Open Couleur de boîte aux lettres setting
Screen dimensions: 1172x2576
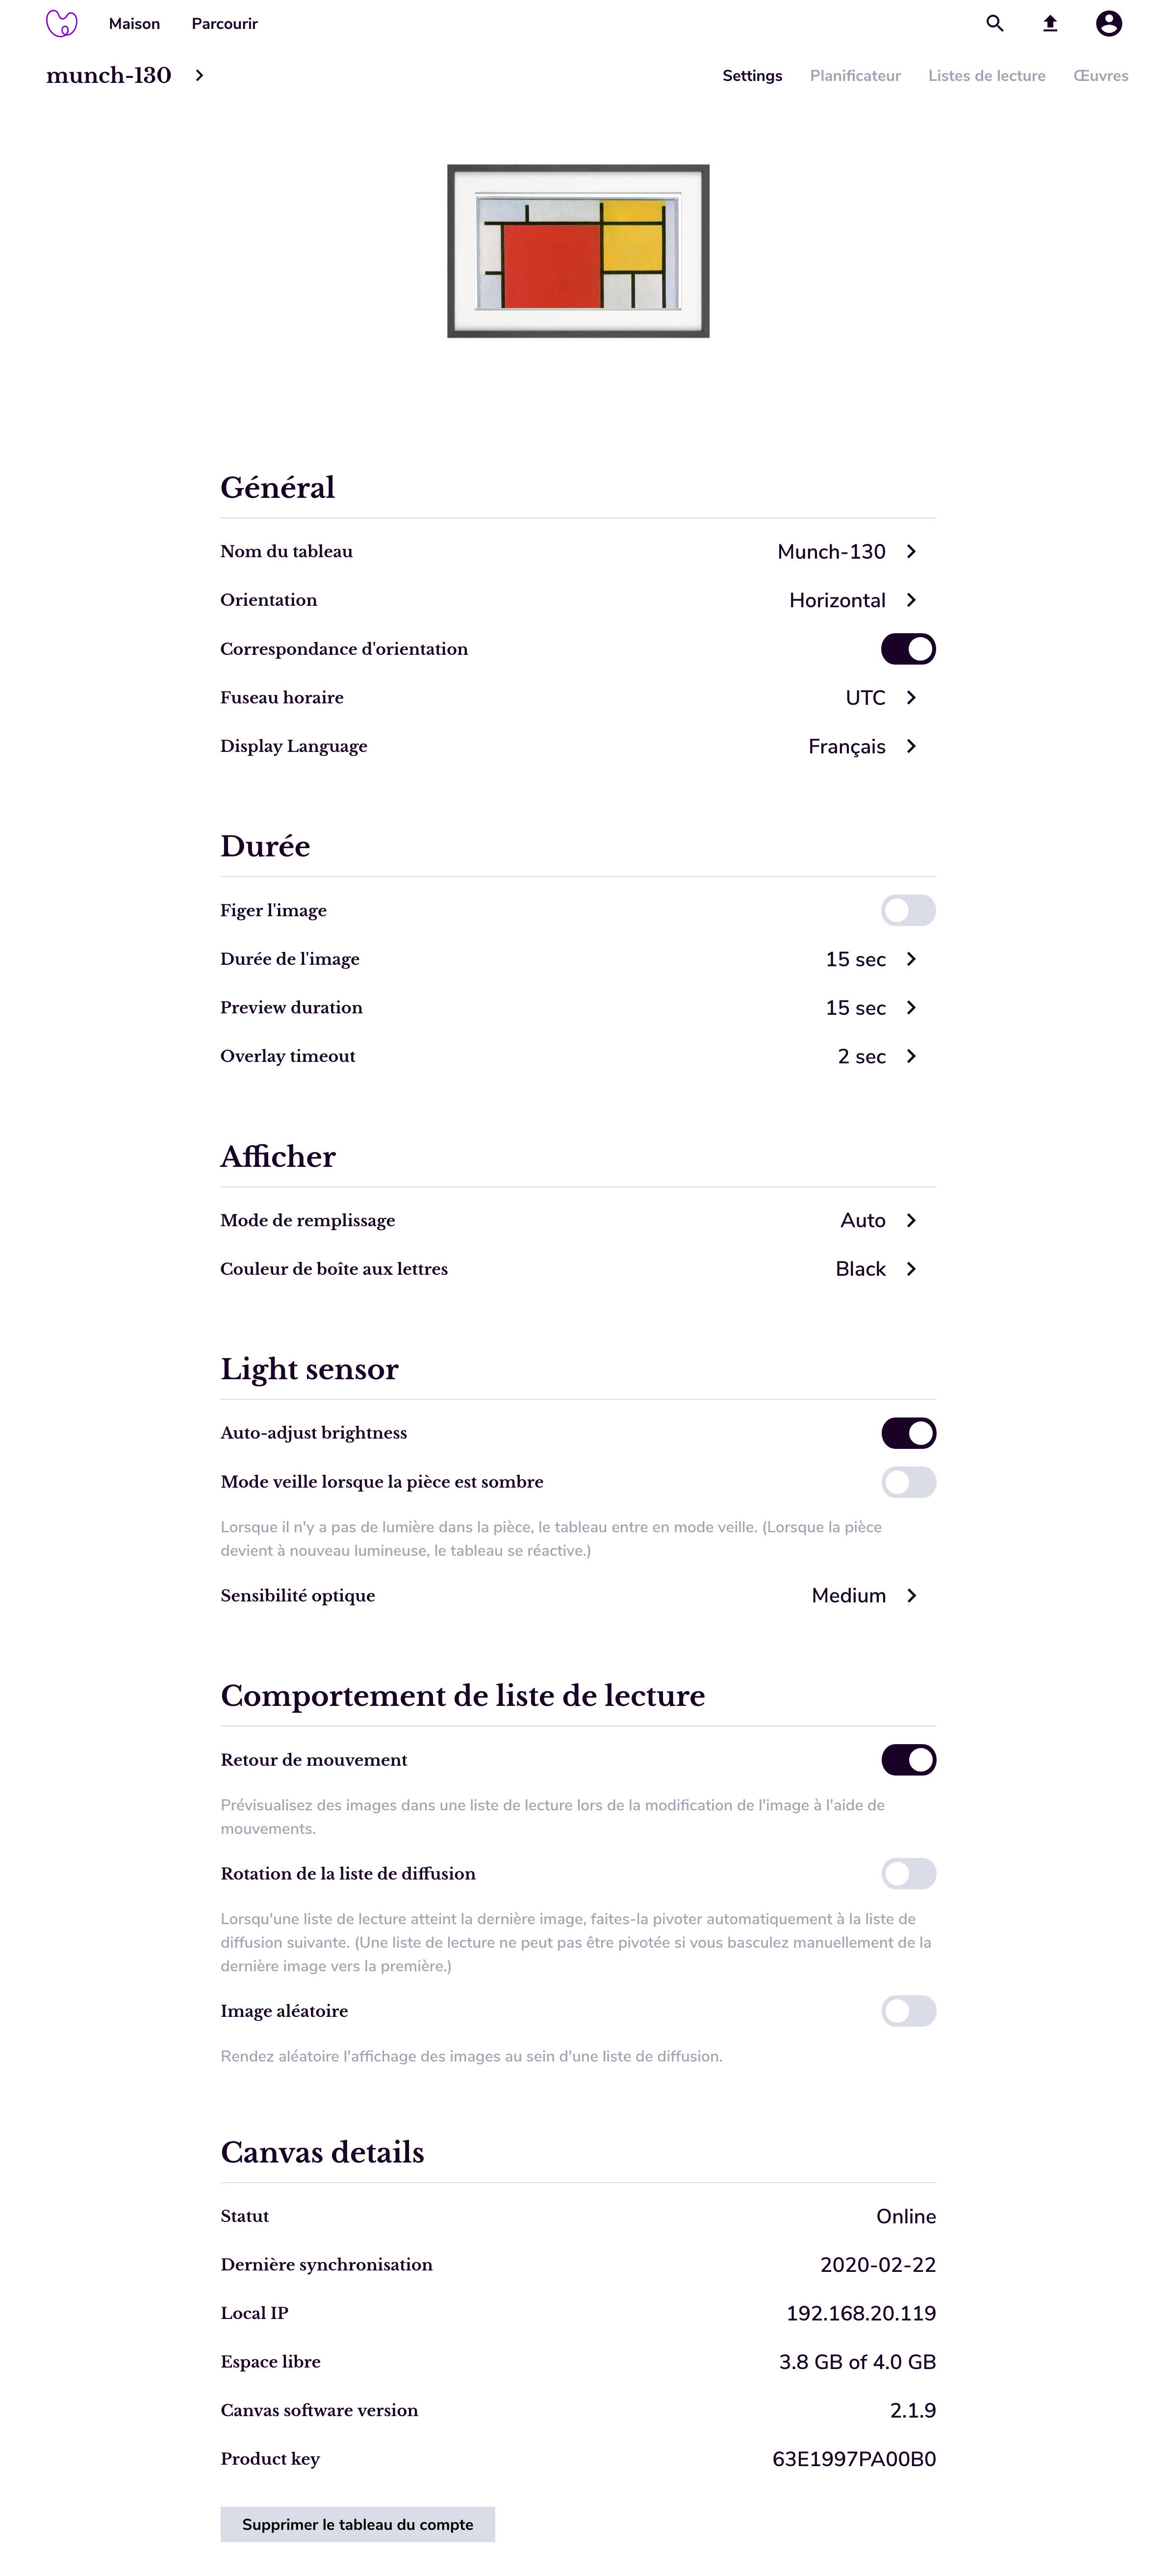[x=911, y=1269]
